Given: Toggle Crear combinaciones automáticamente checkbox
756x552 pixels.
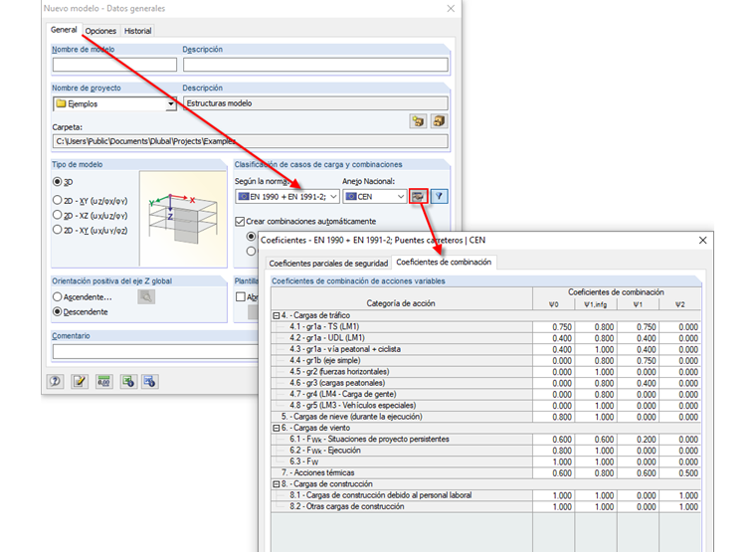Looking at the screenshot, I should pos(240,221).
